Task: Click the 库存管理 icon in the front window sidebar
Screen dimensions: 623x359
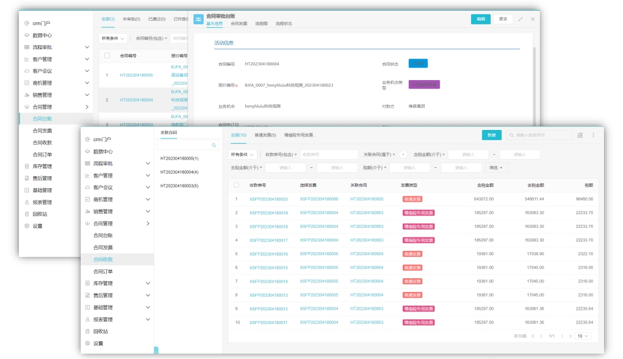Action: pyautogui.click(x=87, y=283)
